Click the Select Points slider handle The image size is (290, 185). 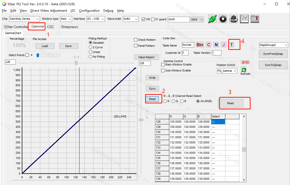tap(38, 55)
